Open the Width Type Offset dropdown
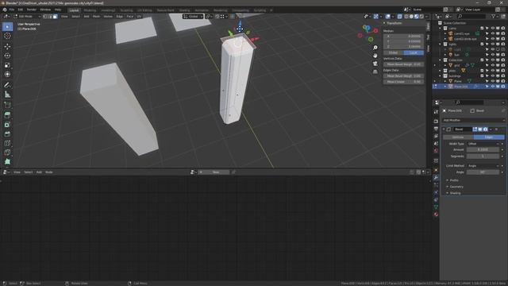This screenshot has height=286, width=508. [483, 144]
